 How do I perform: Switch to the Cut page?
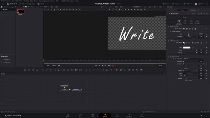80,116
